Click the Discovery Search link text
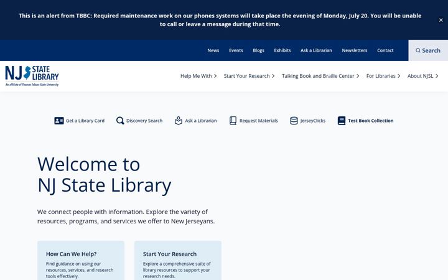Image resolution: width=448 pixels, height=280 pixels. (x=144, y=121)
